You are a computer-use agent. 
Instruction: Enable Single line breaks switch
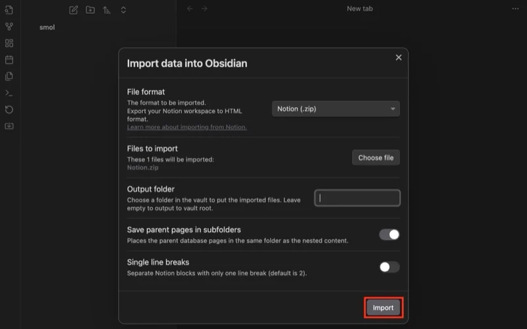pos(389,267)
